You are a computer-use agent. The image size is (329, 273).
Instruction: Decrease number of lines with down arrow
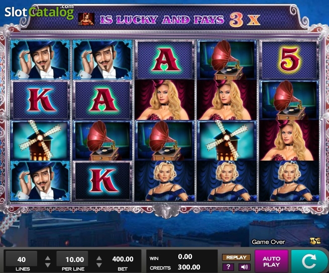(x=48, y=265)
